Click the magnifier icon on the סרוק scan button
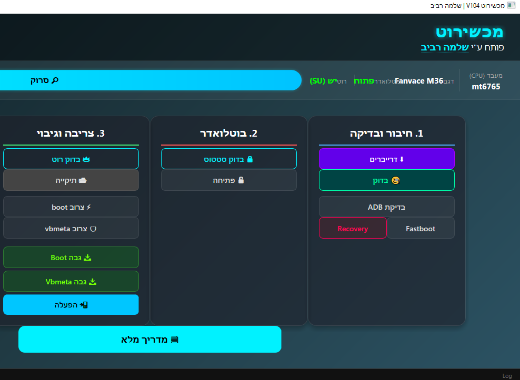 click(x=55, y=80)
